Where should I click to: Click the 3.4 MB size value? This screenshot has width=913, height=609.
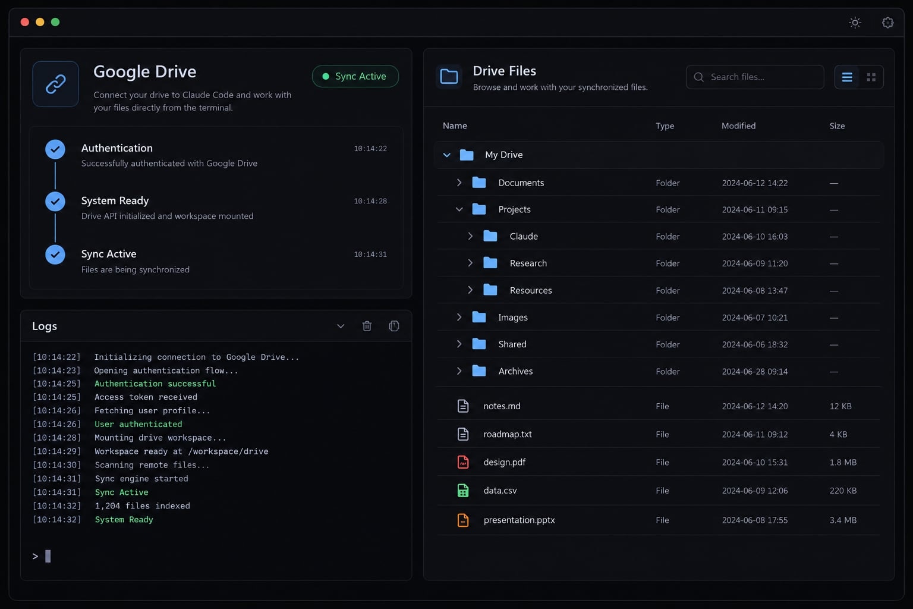coord(843,520)
